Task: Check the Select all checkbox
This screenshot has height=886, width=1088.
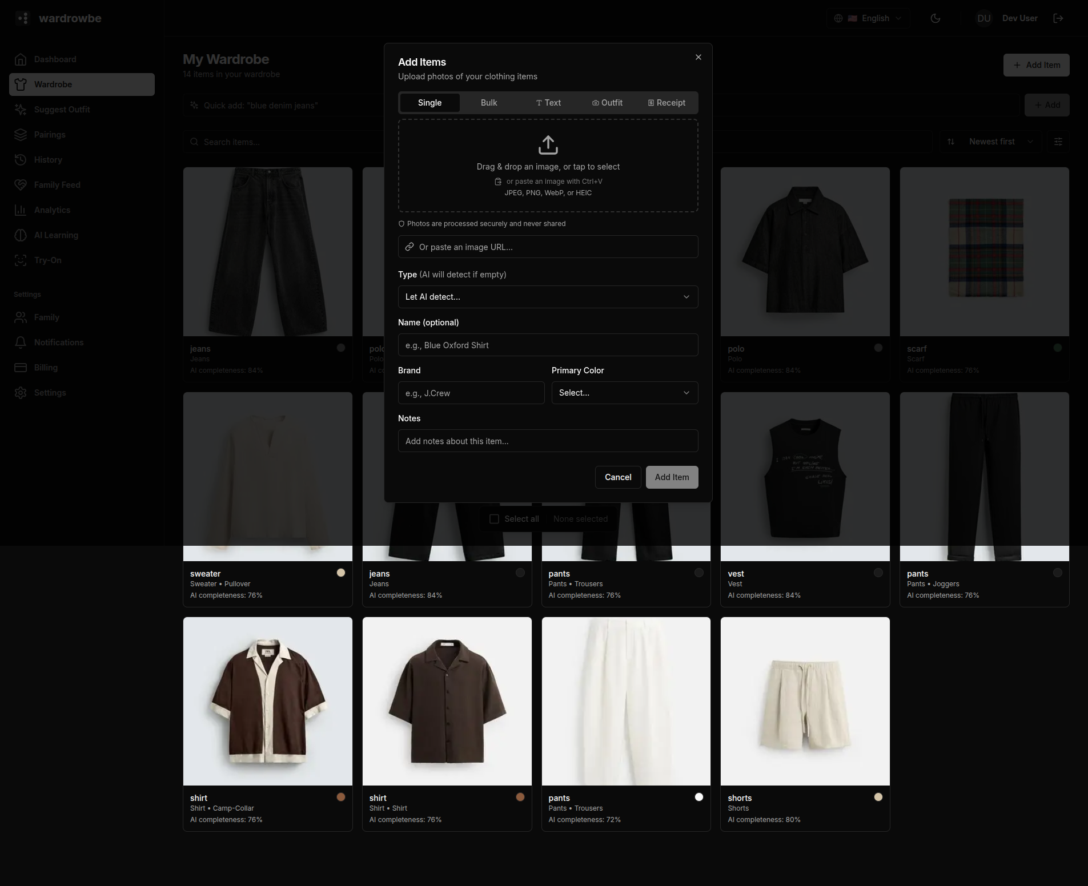Action: coord(494,519)
